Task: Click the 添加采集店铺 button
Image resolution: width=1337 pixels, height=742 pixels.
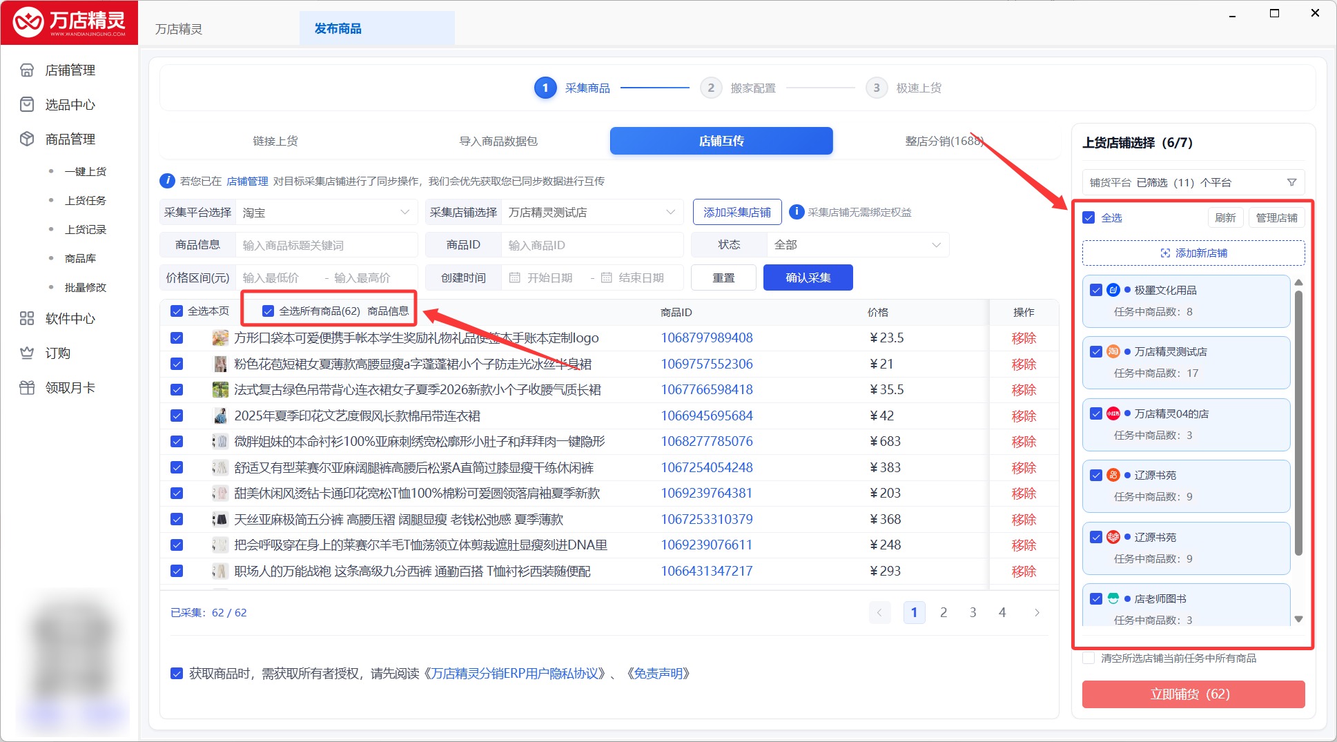Action: [737, 212]
